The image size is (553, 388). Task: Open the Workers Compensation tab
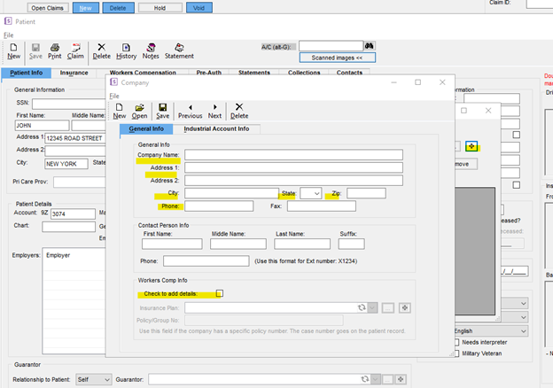[x=144, y=73]
